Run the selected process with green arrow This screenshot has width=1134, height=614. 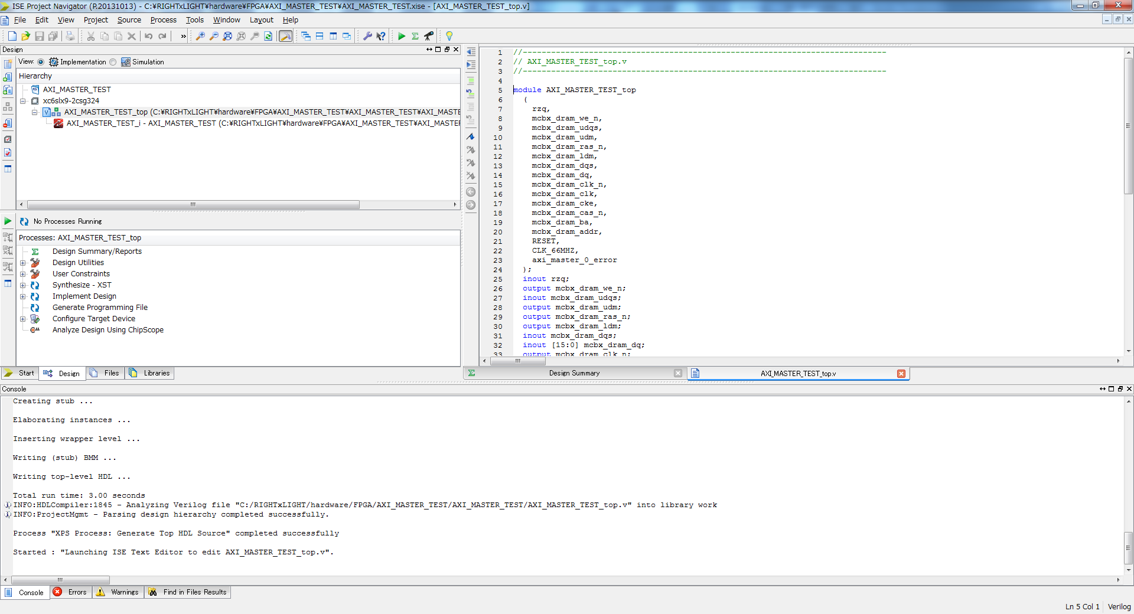coord(8,221)
